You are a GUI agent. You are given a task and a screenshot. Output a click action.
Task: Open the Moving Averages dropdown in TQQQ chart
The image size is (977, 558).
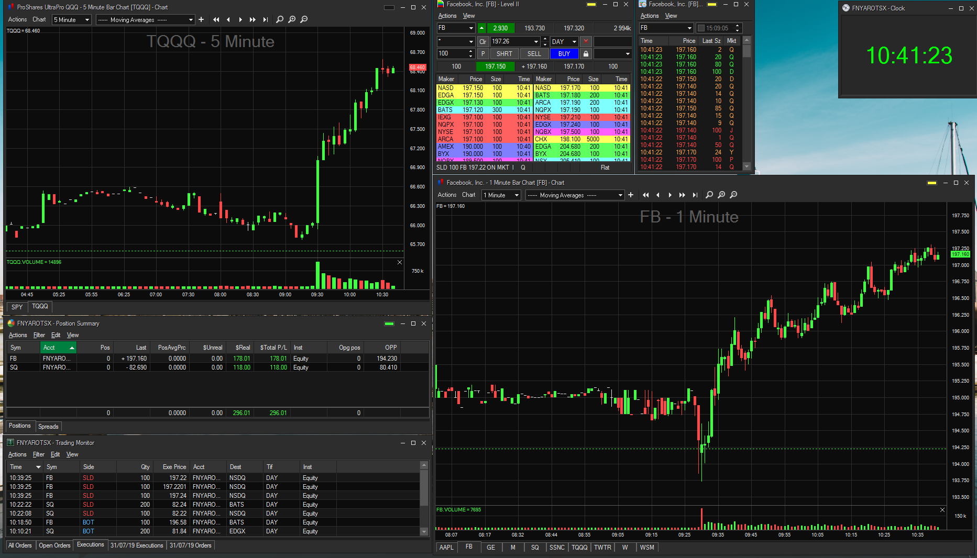(146, 20)
